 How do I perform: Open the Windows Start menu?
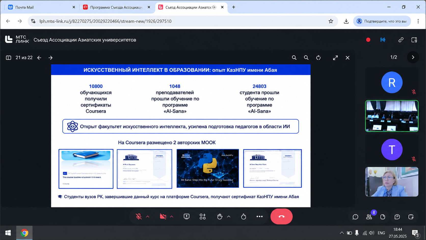[8, 233]
